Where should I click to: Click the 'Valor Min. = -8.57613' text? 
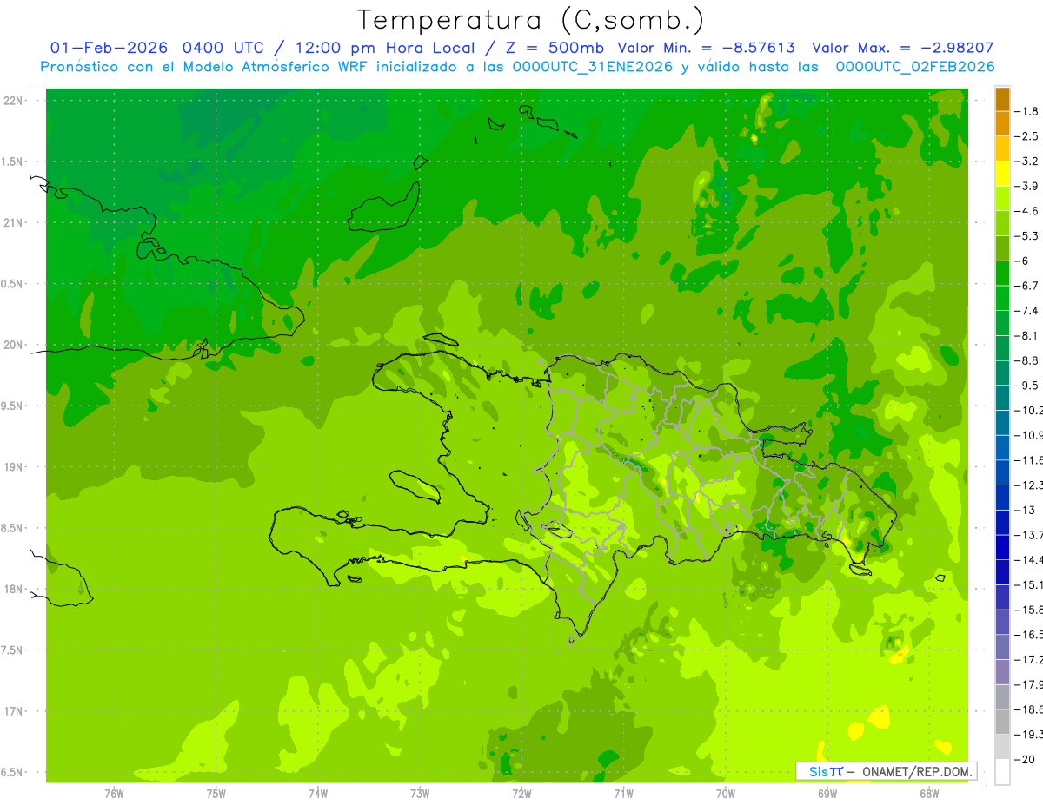click(x=706, y=48)
